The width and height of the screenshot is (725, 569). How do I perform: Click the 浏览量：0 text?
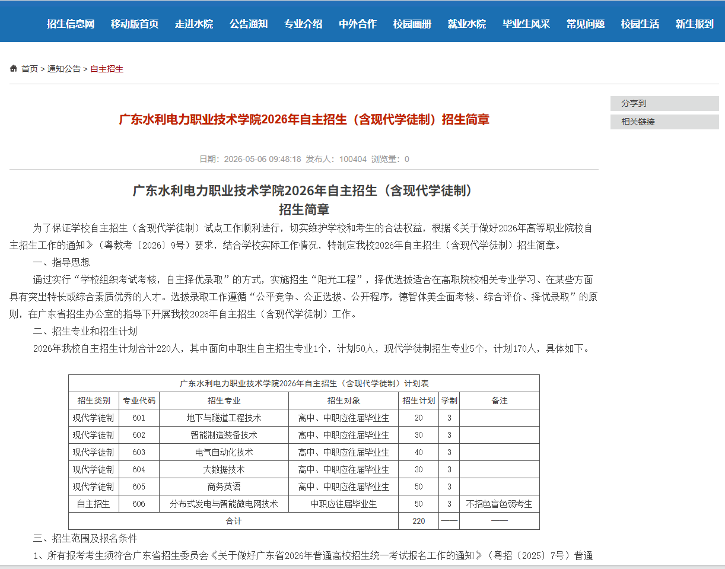pyautogui.click(x=390, y=159)
